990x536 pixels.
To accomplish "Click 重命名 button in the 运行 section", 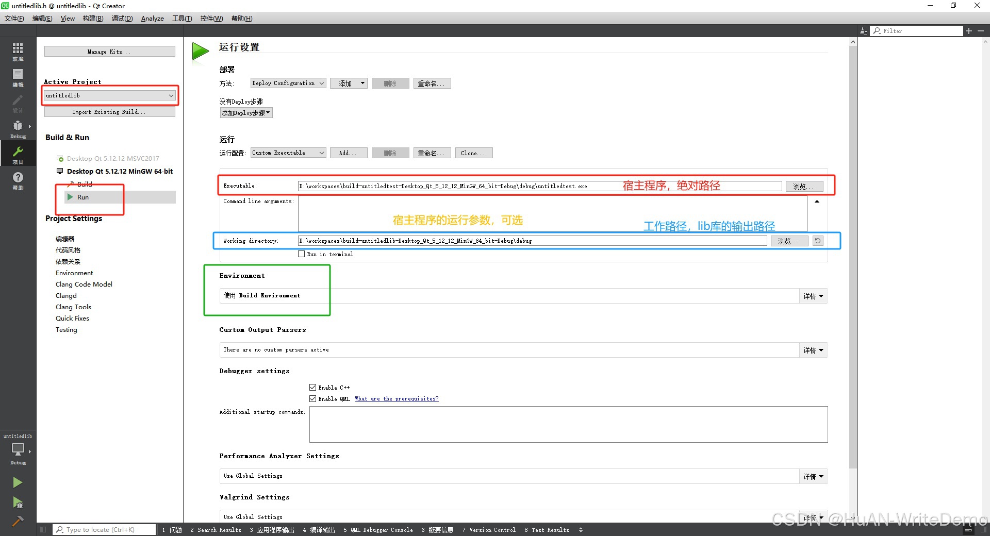I will tap(432, 153).
